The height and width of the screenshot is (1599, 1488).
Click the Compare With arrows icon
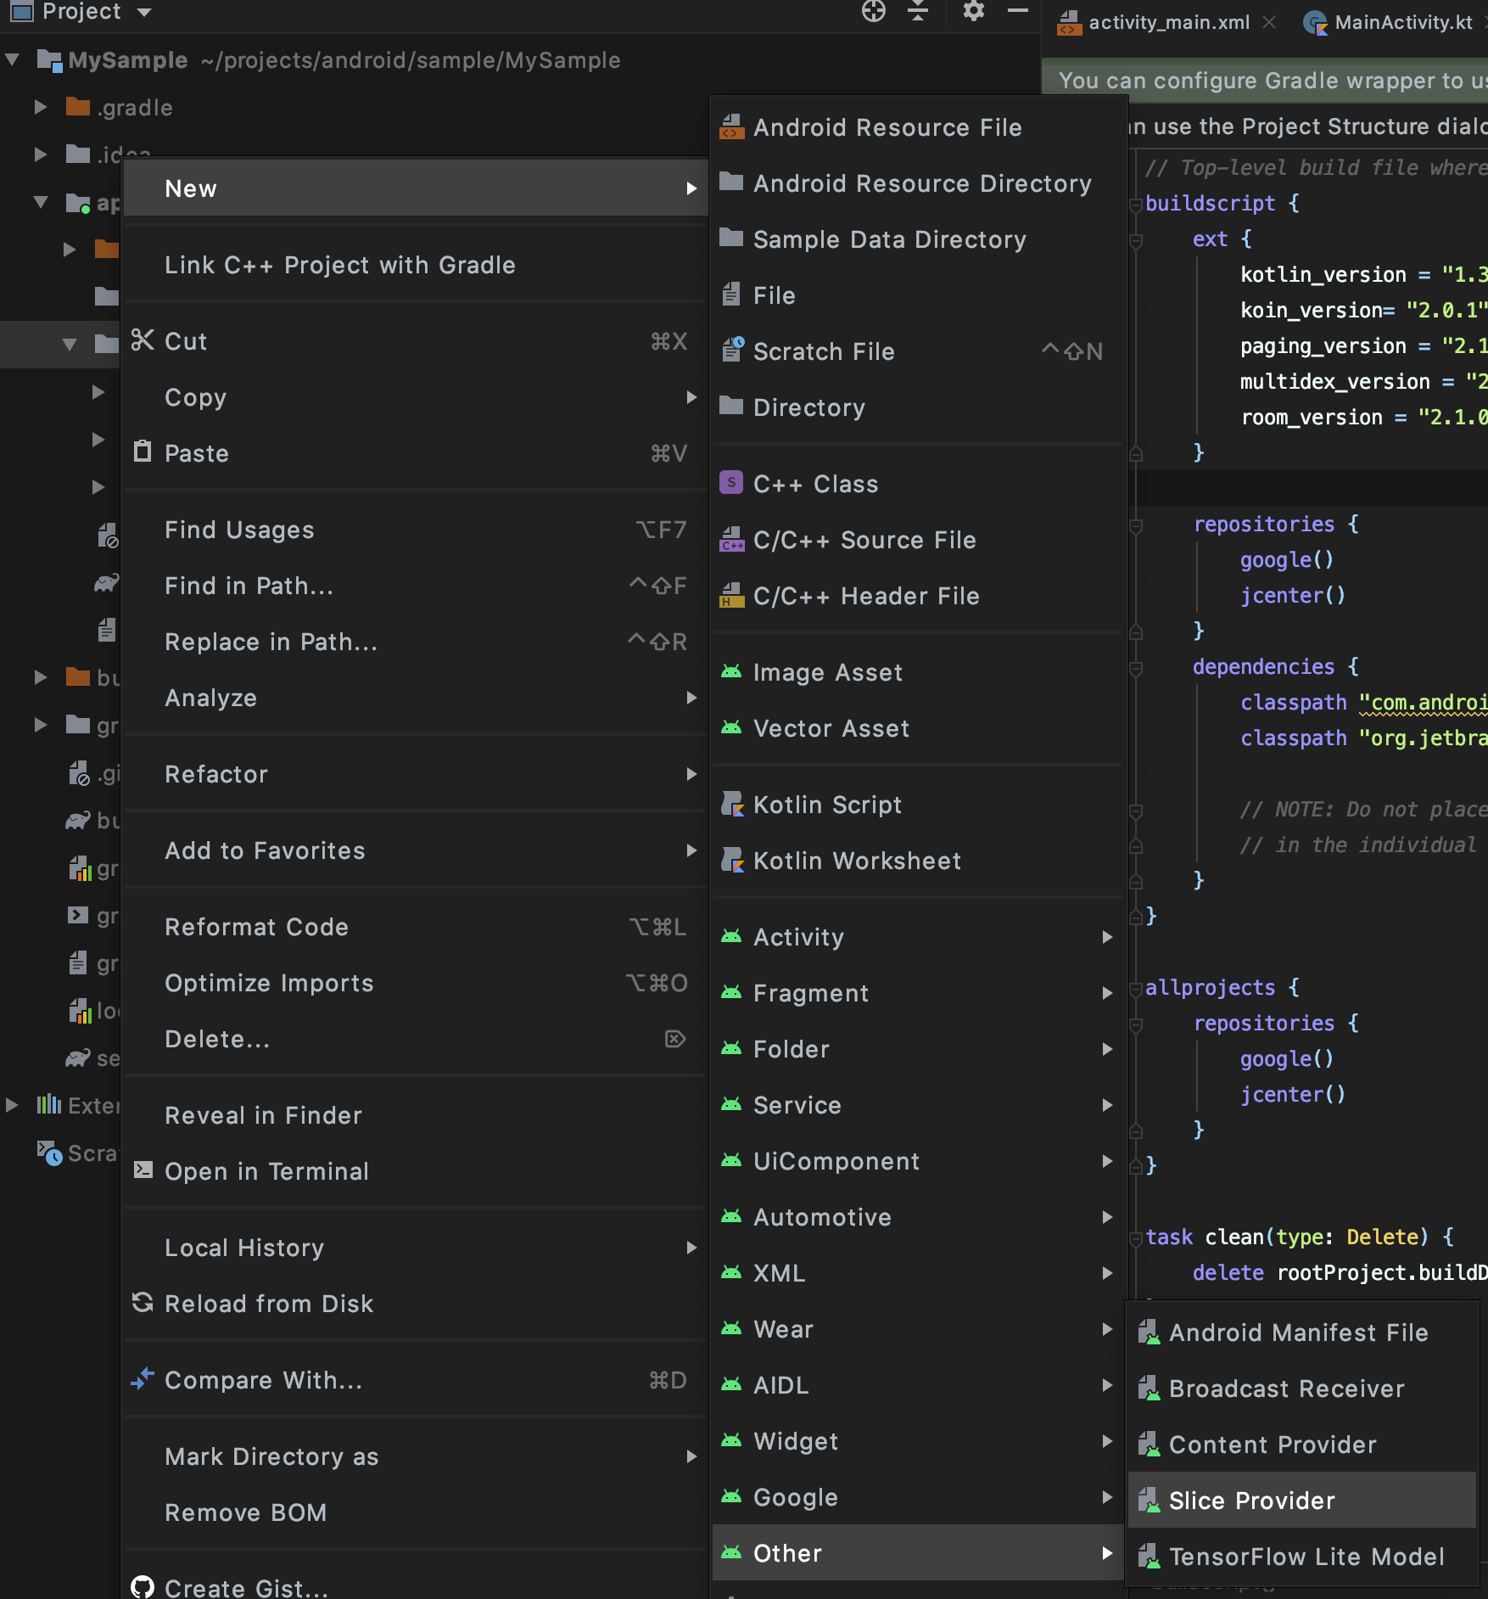click(143, 1379)
